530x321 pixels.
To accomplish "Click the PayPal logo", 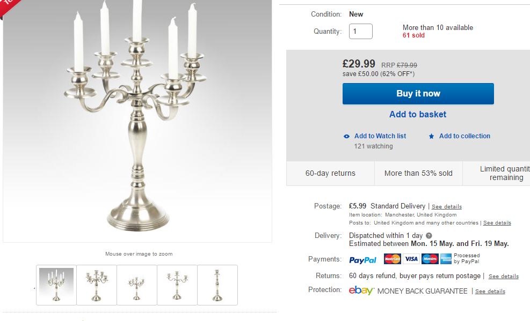I will [363, 260].
